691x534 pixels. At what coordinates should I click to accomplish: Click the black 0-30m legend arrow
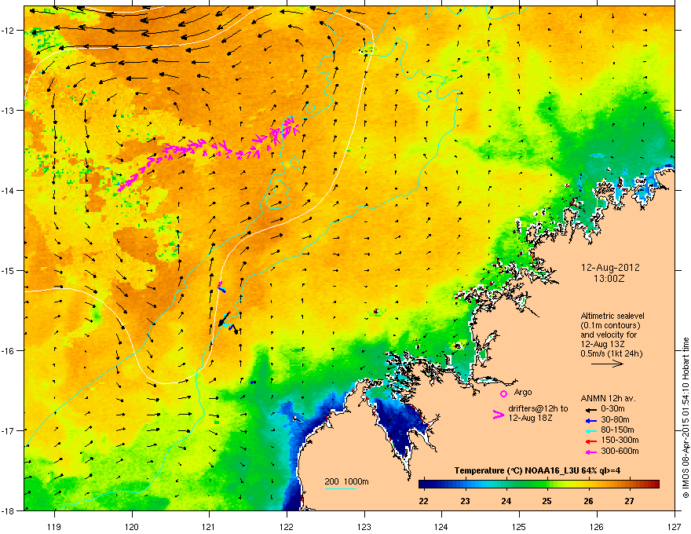point(590,410)
